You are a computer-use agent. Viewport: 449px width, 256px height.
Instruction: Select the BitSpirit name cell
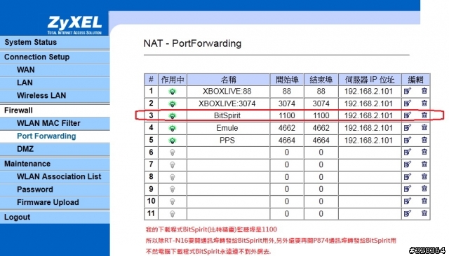[228, 115]
